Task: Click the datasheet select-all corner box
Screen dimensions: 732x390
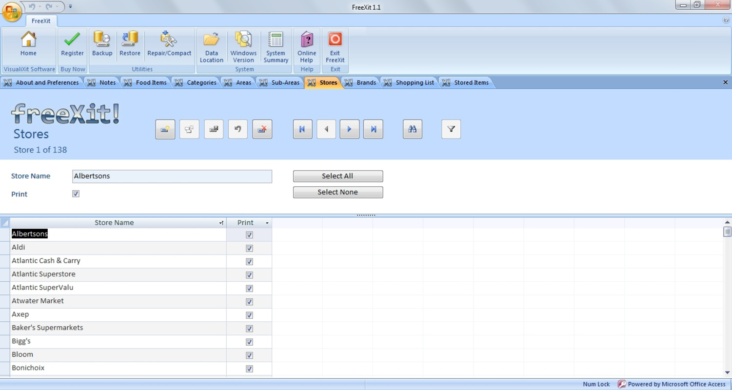Action: 5,223
